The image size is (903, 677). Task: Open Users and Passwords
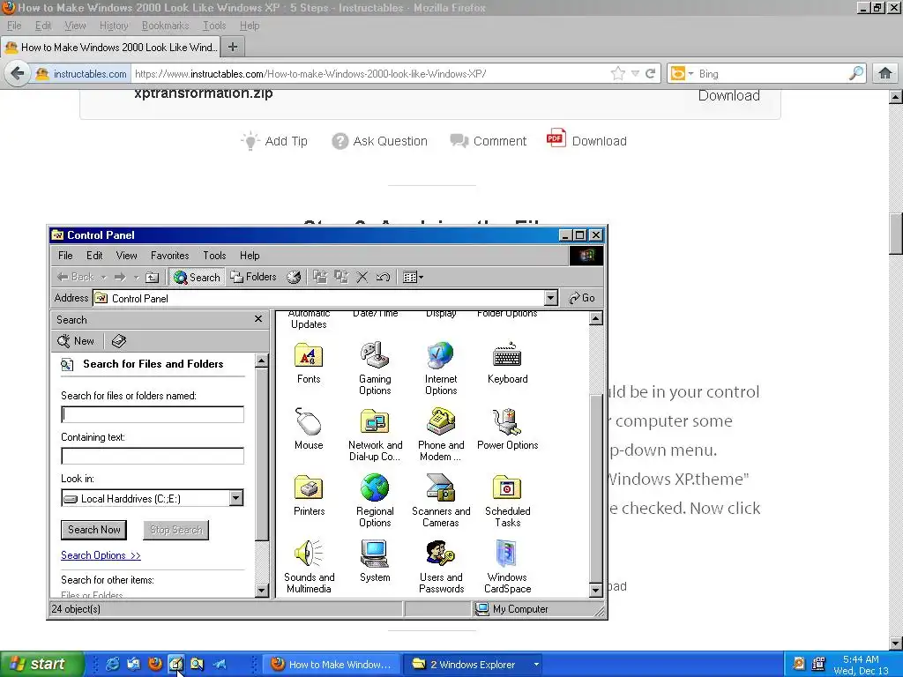point(441,567)
